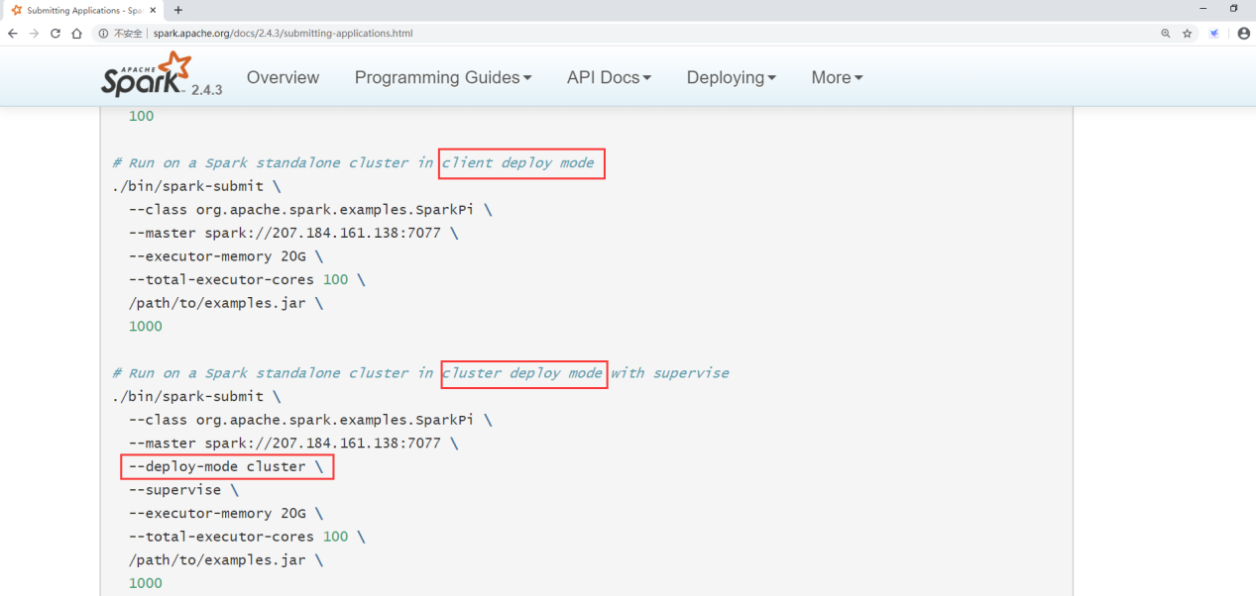Open the user profile avatar icon
Image resolution: width=1256 pixels, height=596 pixels.
pos(1243,33)
